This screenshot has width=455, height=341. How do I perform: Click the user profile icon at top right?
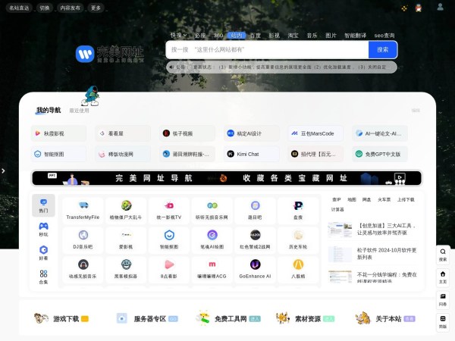click(441, 7)
